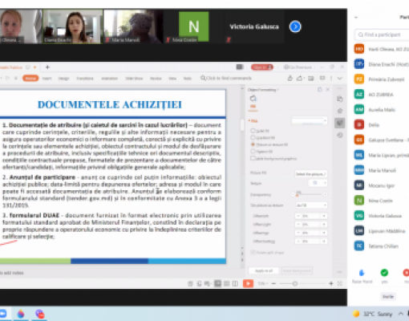The width and height of the screenshot is (409, 321).
Task: Click the Raise Hand icon
Action: [362, 273]
